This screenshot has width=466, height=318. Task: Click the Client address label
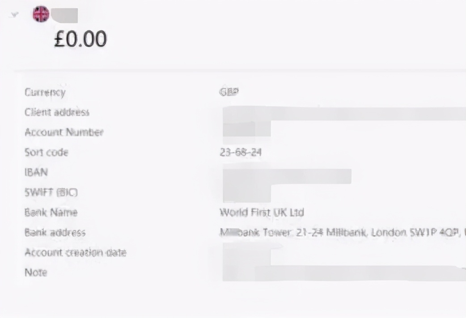tap(57, 112)
